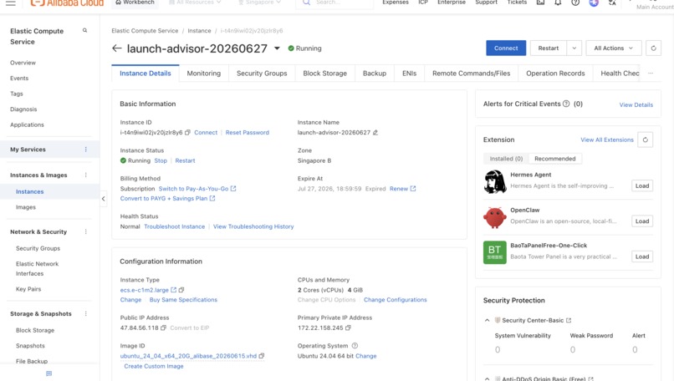This screenshot has width=674, height=381.
Task: Select the Installed (0) extensions tab
Action: 506,159
